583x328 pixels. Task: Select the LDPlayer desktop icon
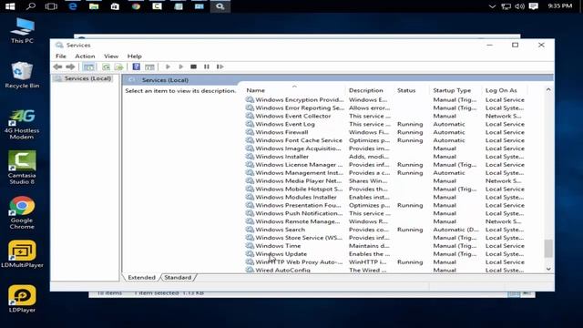[x=22, y=299]
